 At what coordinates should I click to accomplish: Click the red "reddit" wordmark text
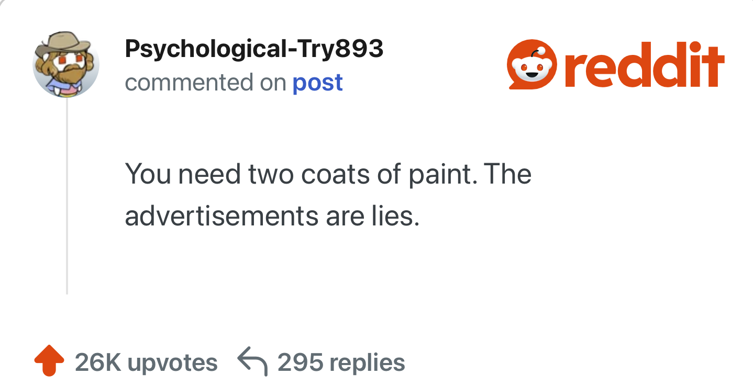645,66
